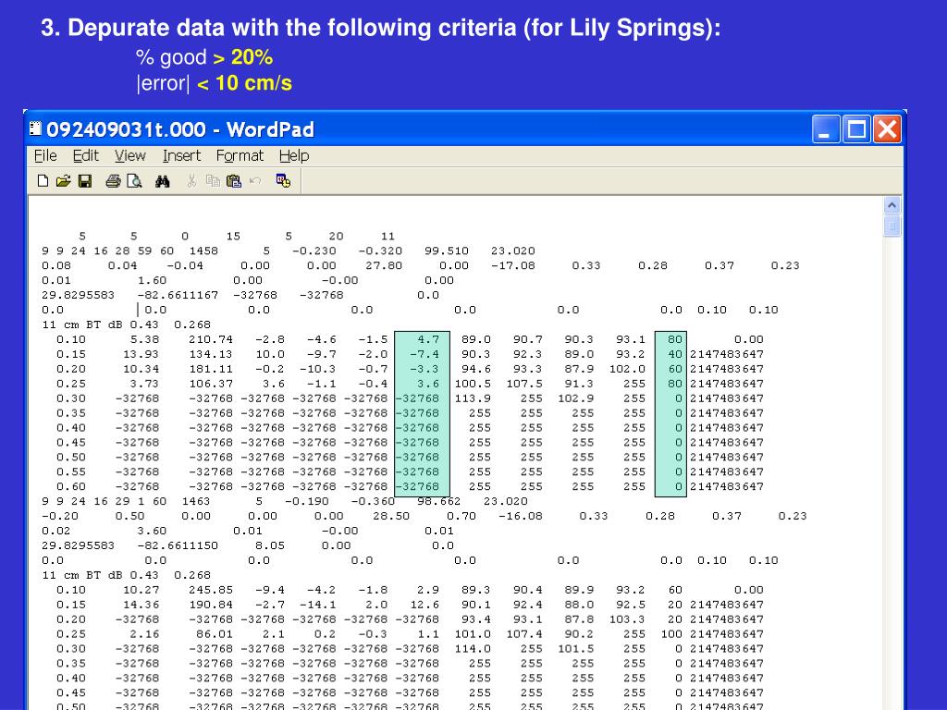This screenshot has width=947, height=710.
Task: Open the View menu
Action: pyautogui.click(x=130, y=155)
